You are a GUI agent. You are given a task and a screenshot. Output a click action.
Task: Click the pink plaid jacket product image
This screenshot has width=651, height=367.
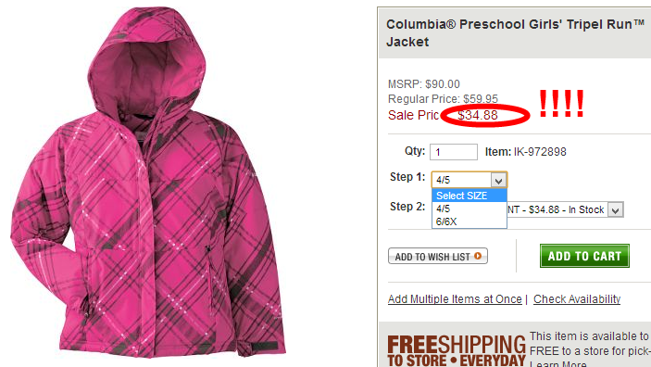(148, 183)
